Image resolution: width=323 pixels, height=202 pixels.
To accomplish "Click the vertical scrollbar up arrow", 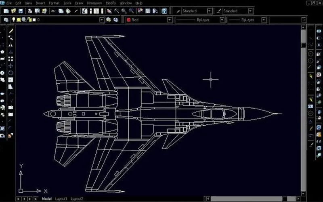I will [303, 27].
